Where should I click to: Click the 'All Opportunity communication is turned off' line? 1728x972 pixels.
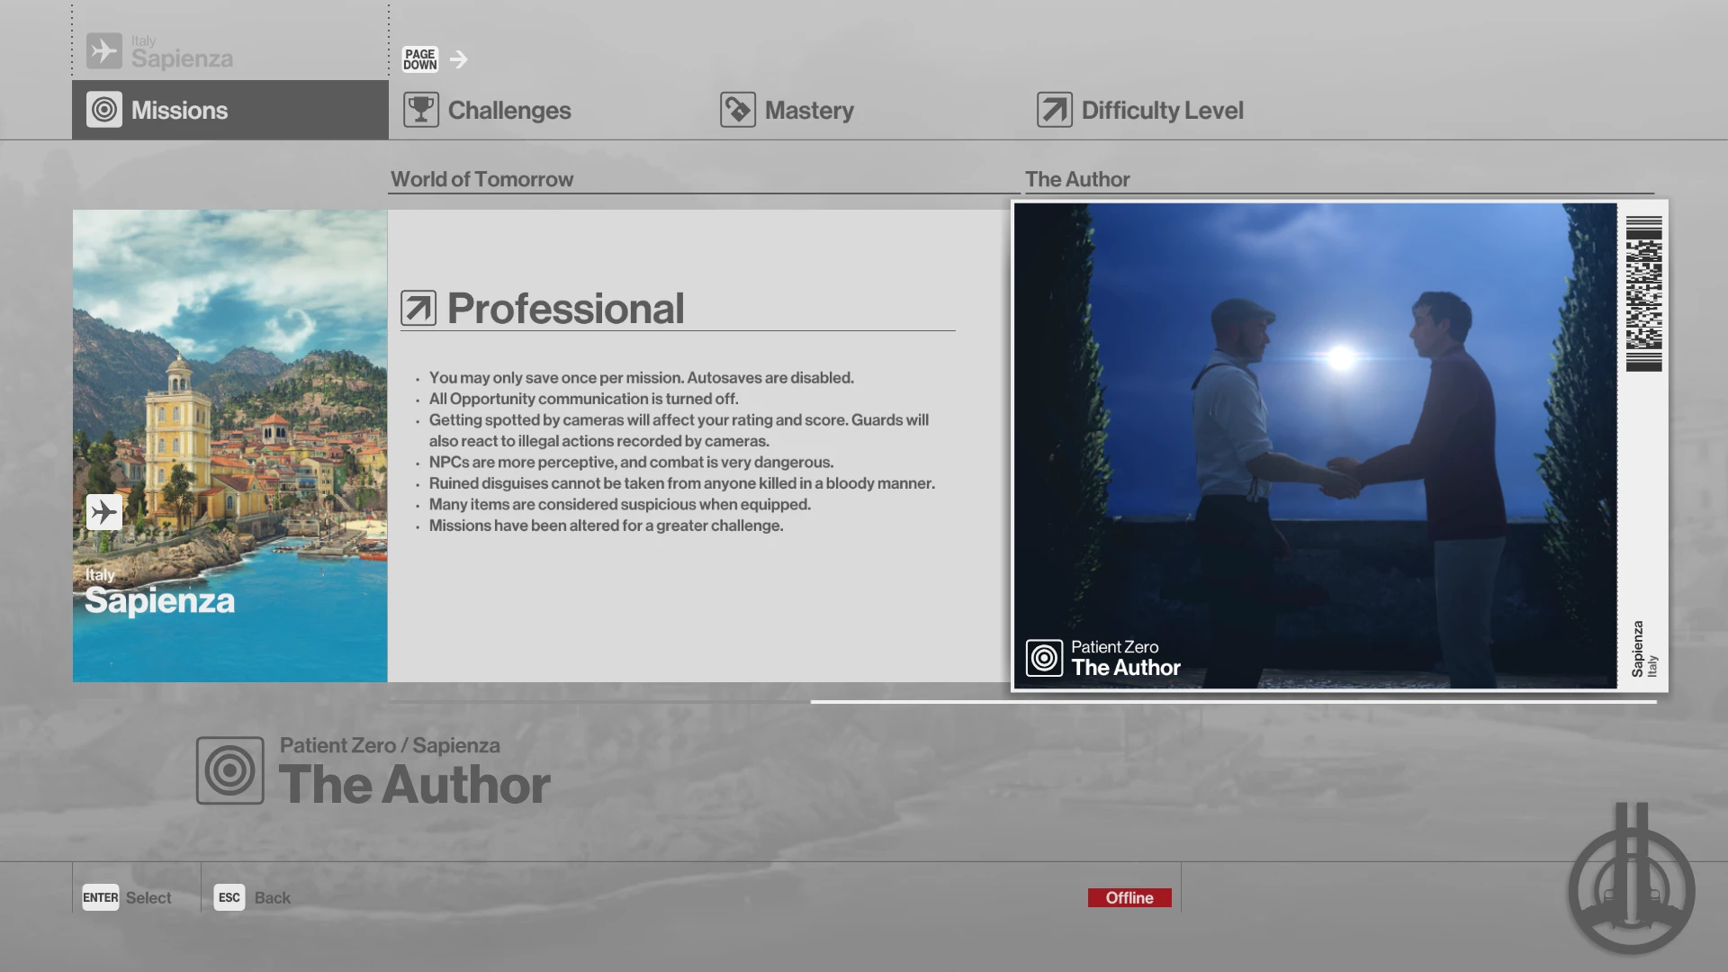pyautogui.click(x=584, y=399)
